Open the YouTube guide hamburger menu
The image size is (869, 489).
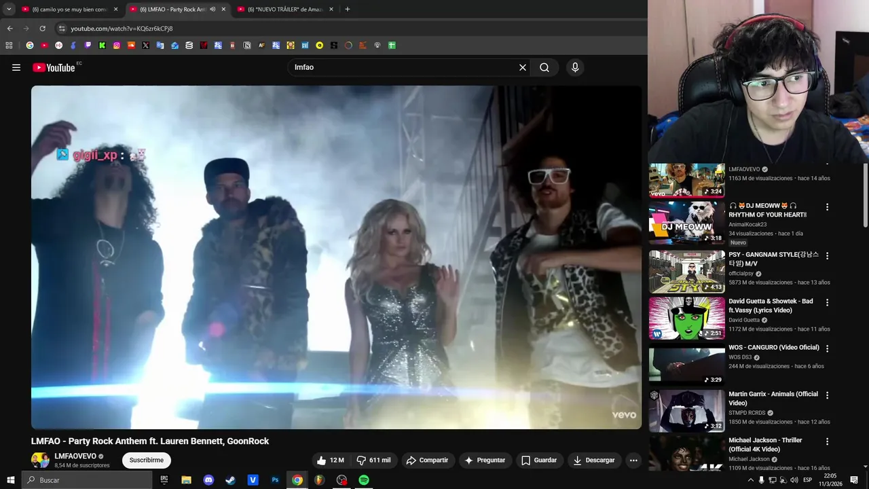(16, 67)
